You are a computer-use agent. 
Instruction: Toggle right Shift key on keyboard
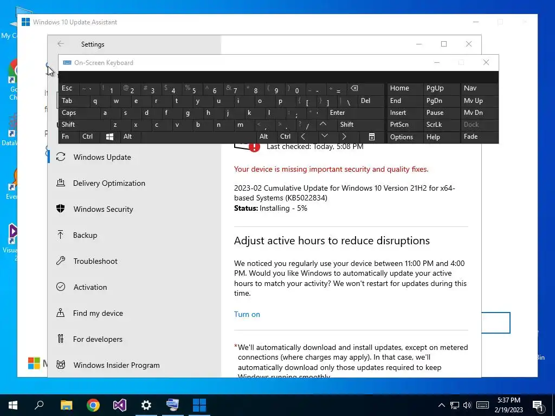pyautogui.click(x=361, y=125)
